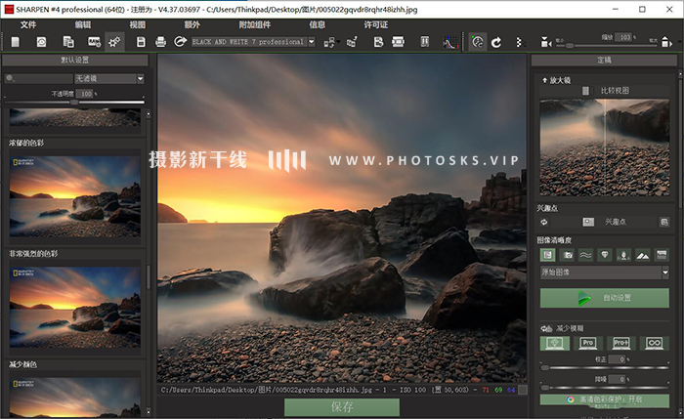The height and width of the screenshot is (419, 684).
Task: Toggle the real-time preview clock icon
Action: click(x=478, y=42)
